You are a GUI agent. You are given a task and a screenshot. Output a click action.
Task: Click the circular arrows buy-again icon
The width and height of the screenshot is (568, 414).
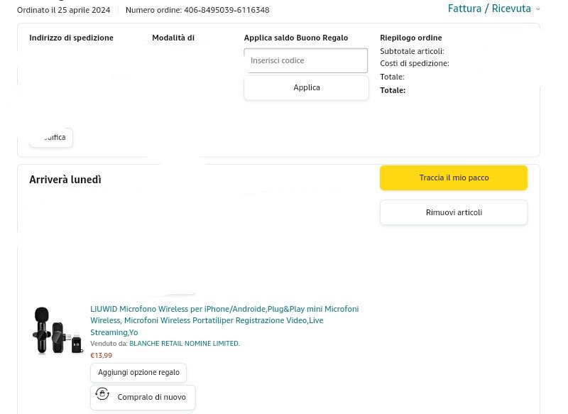[x=102, y=394]
